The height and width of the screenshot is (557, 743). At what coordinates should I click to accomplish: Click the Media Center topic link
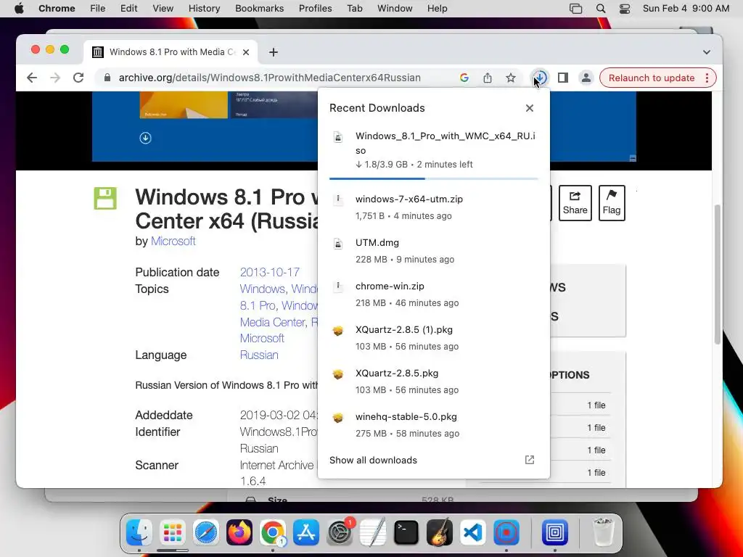point(273,322)
